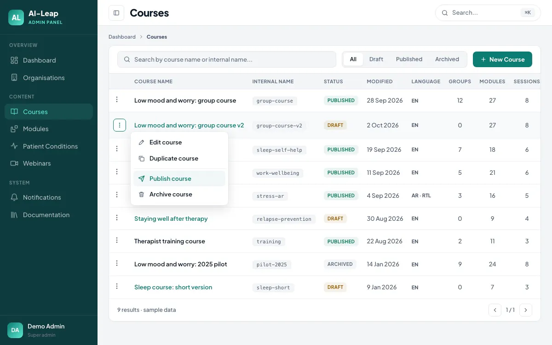552x345 pixels.
Task: Go to the next results page
Action: pos(526,310)
